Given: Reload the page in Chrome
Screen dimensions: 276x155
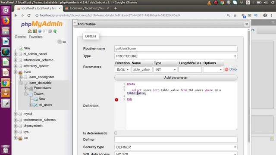Looking at the screenshot, I should click(29, 15).
